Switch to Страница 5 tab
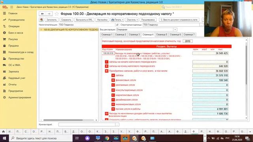This screenshot has height=142, width=253. (x=162, y=35)
